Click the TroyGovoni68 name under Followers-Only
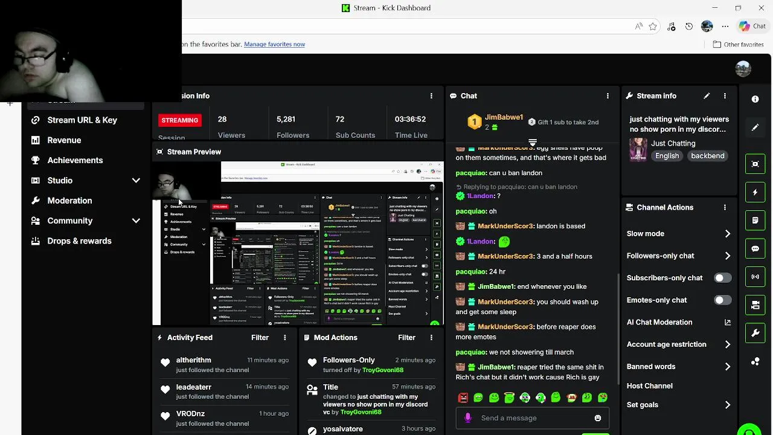The width and height of the screenshot is (773, 435). (382, 370)
